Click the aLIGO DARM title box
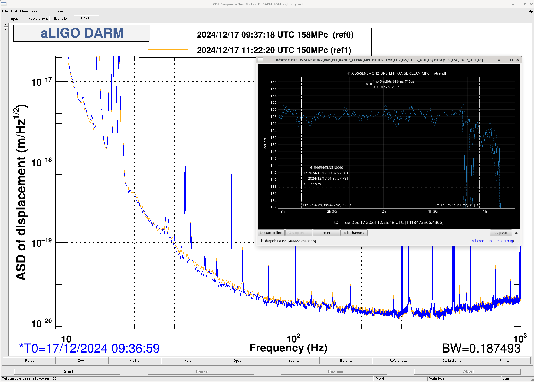 coord(82,33)
